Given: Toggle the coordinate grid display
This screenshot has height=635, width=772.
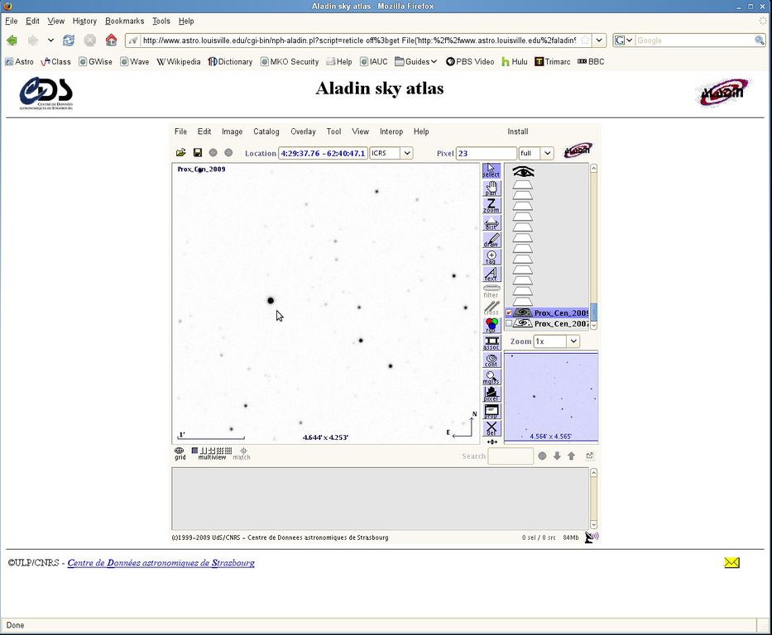Looking at the screenshot, I should pos(180,453).
